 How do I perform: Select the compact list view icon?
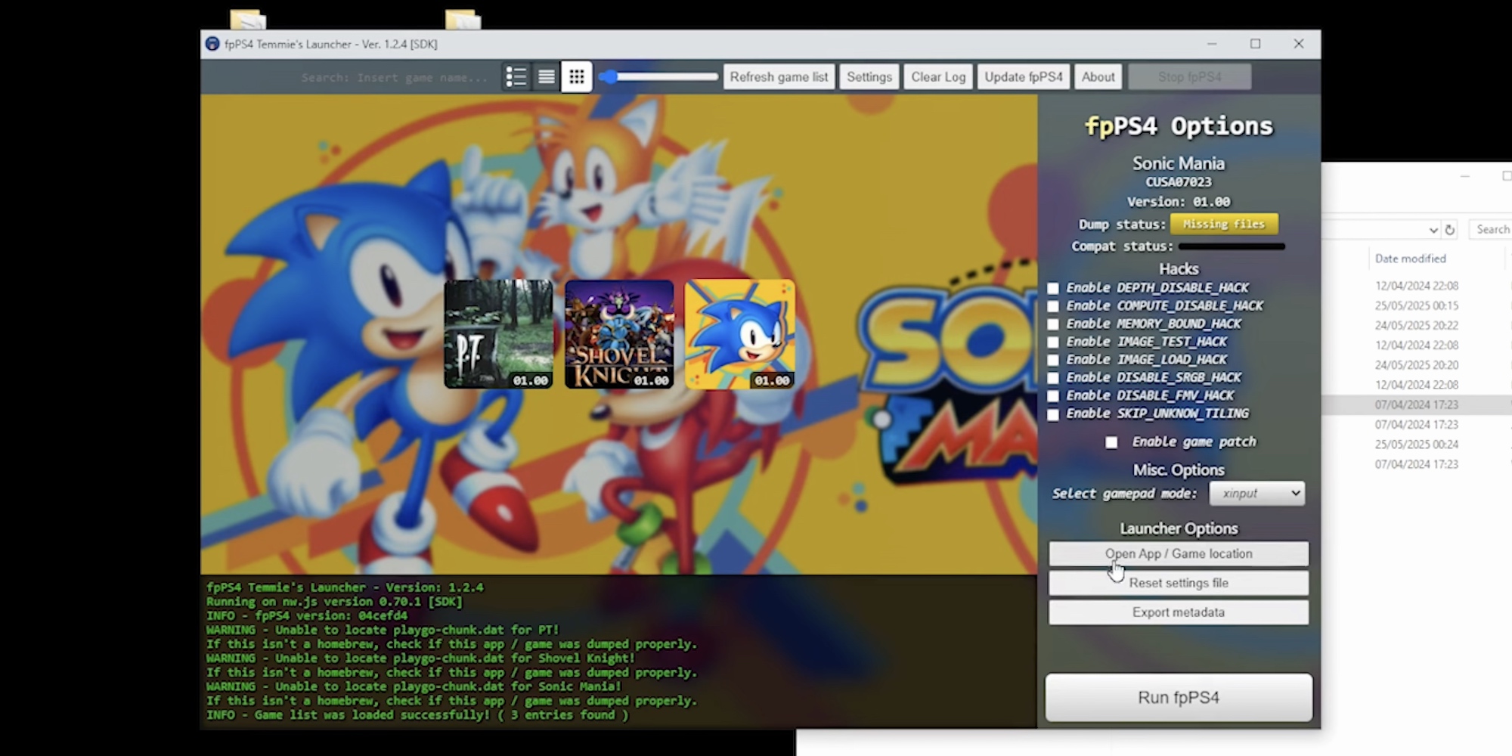[546, 76]
